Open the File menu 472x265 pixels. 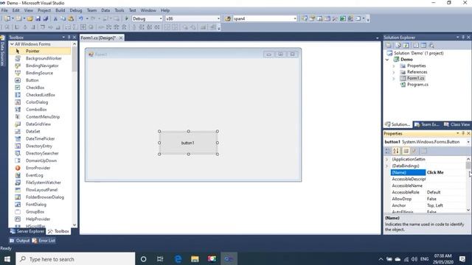4,10
